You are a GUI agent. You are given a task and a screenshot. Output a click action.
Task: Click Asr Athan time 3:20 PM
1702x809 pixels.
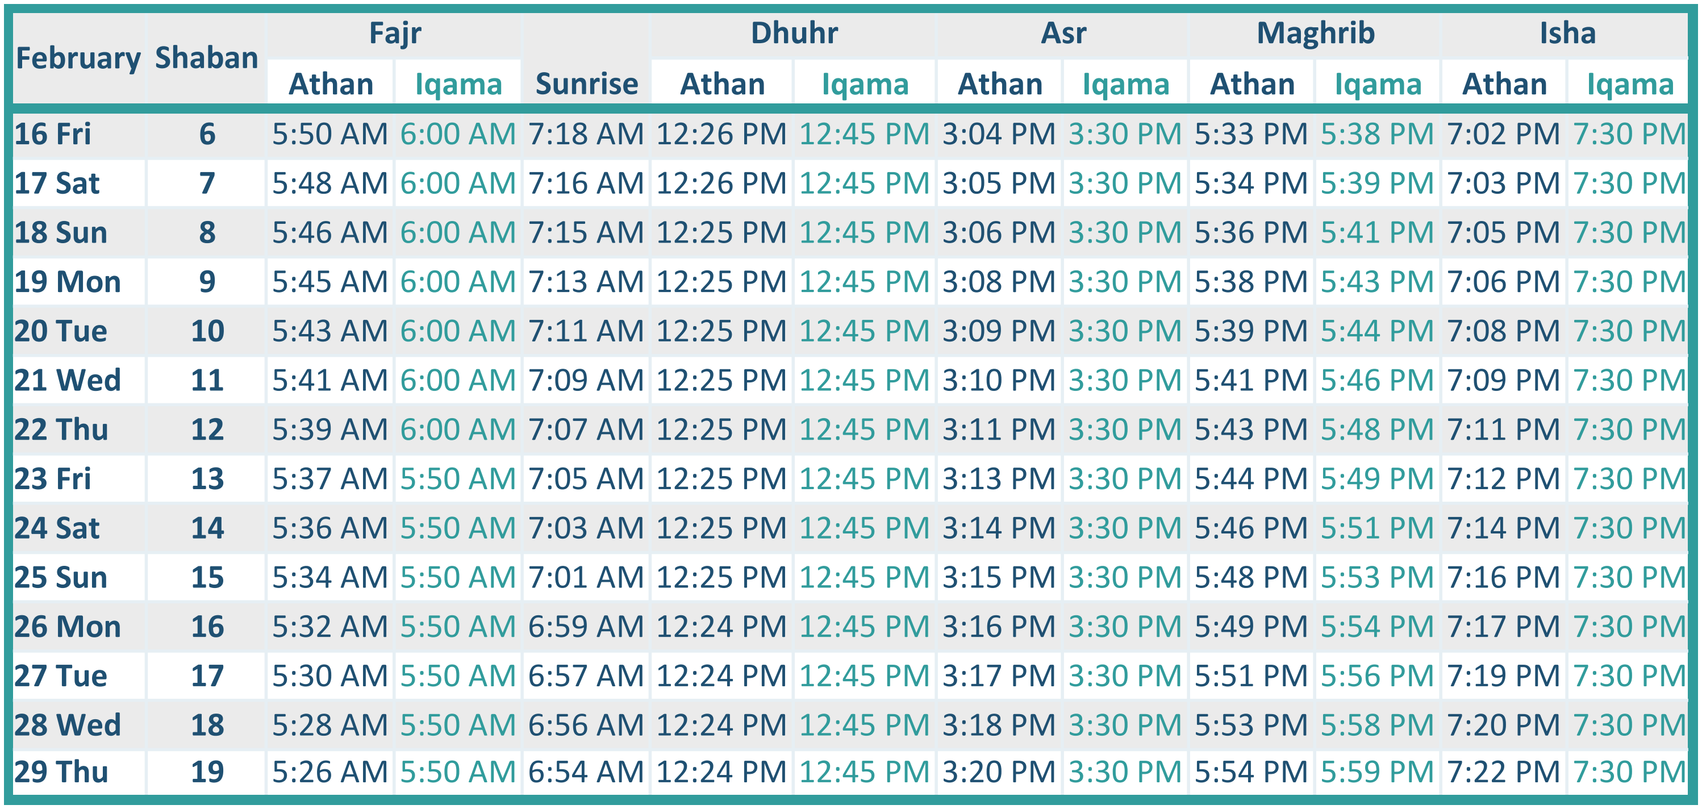(998, 772)
